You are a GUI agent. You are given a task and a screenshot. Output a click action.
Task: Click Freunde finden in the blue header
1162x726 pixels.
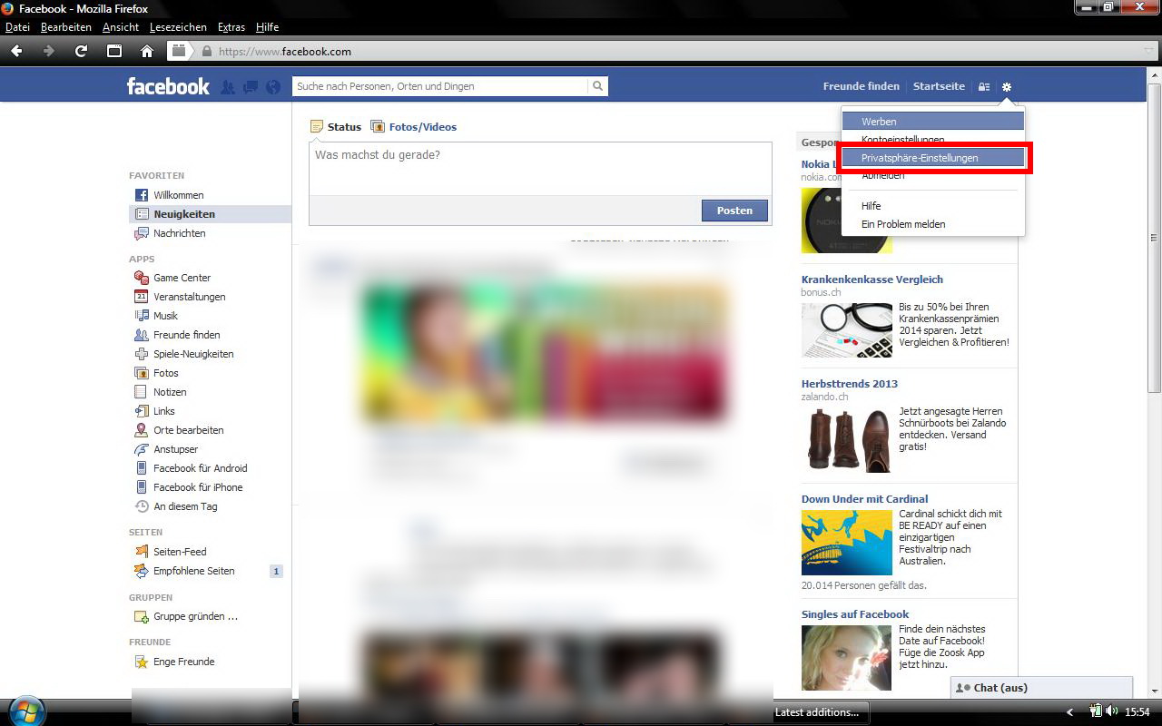[862, 86]
